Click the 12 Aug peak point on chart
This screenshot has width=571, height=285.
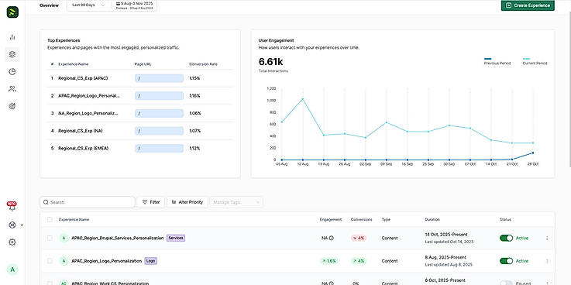[x=303, y=98]
